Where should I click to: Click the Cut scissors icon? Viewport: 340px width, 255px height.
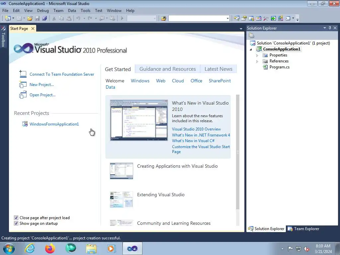(54, 19)
